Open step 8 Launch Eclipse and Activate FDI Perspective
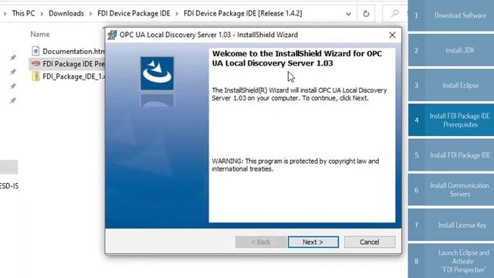The height and width of the screenshot is (278, 494). point(451,261)
